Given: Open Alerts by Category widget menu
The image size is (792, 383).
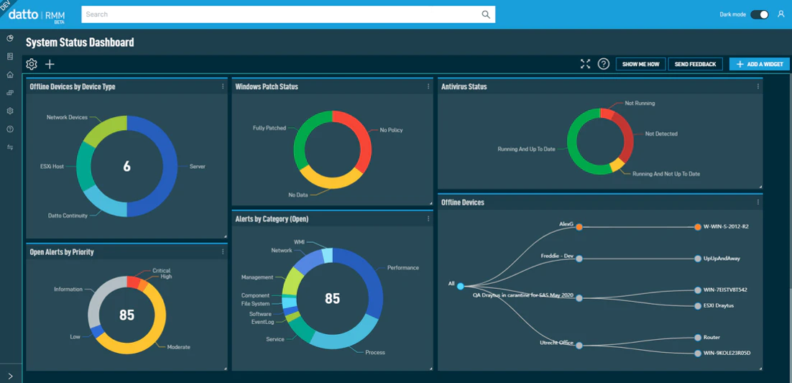Looking at the screenshot, I should pyautogui.click(x=428, y=218).
